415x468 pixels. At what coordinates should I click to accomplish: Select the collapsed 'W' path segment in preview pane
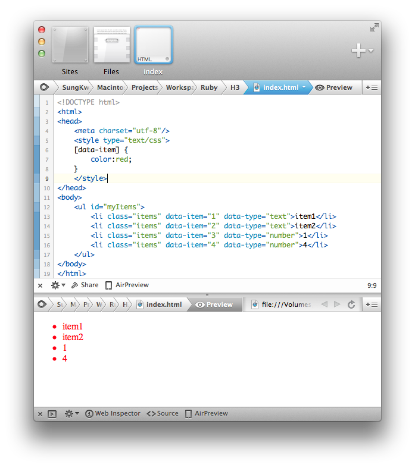pos(99,304)
